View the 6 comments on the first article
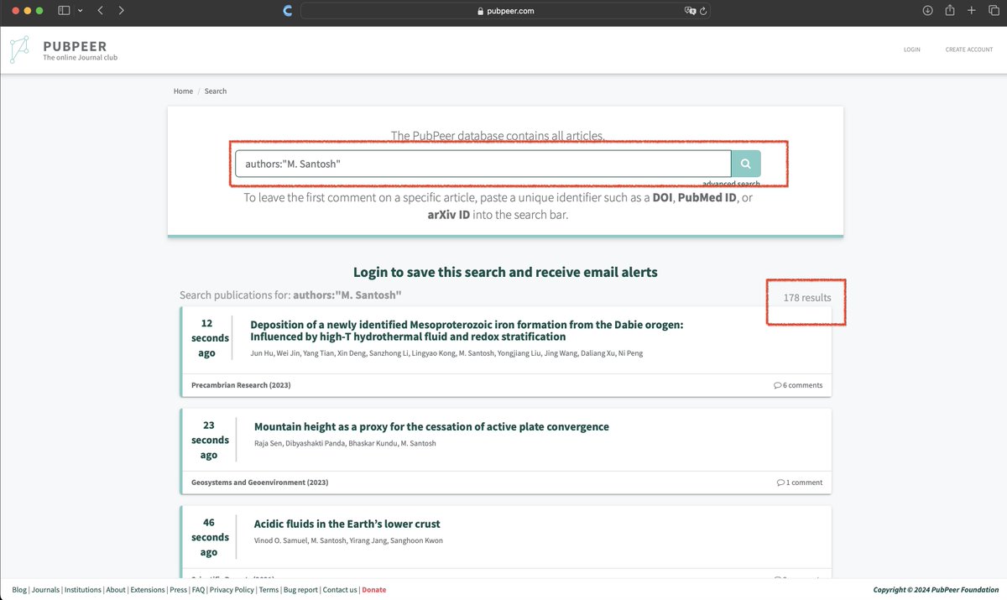The height and width of the screenshot is (600, 1007). click(798, 384)
